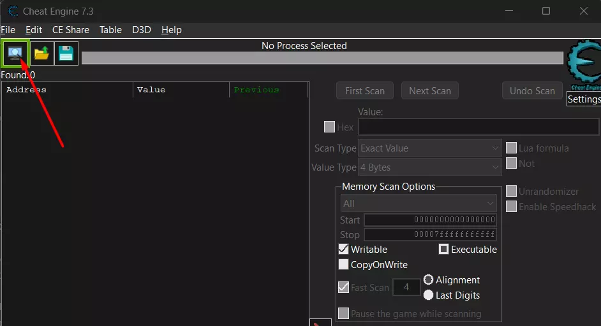
Task: Click the Cheat Engine logo icon
Action: pos(584,64)
